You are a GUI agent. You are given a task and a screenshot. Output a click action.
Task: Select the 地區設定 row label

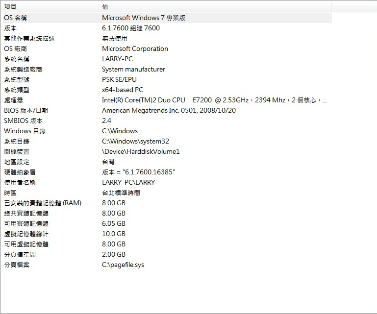click(17, 162)
